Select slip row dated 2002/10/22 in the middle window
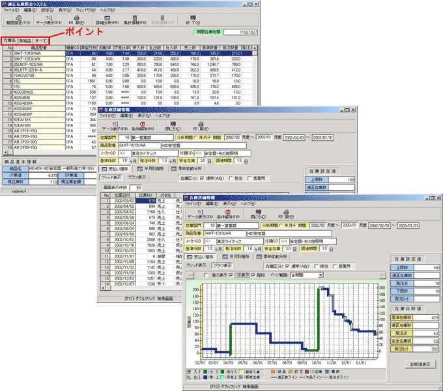 pyautogui.click(x=141, y=251)
